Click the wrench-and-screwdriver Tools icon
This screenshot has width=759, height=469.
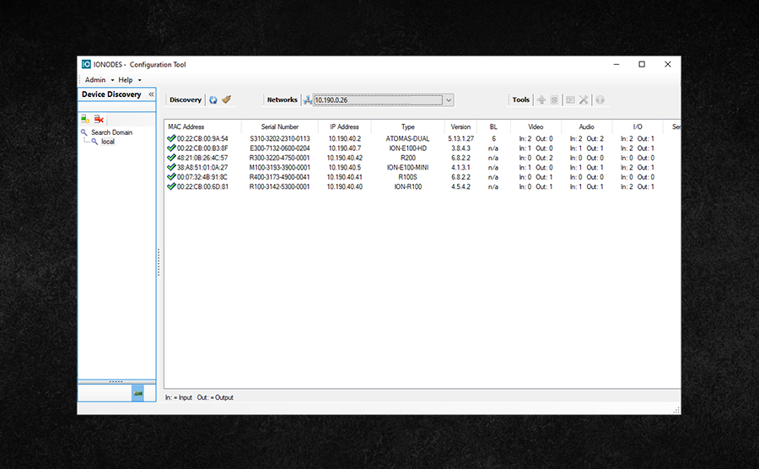pos(584,100)
